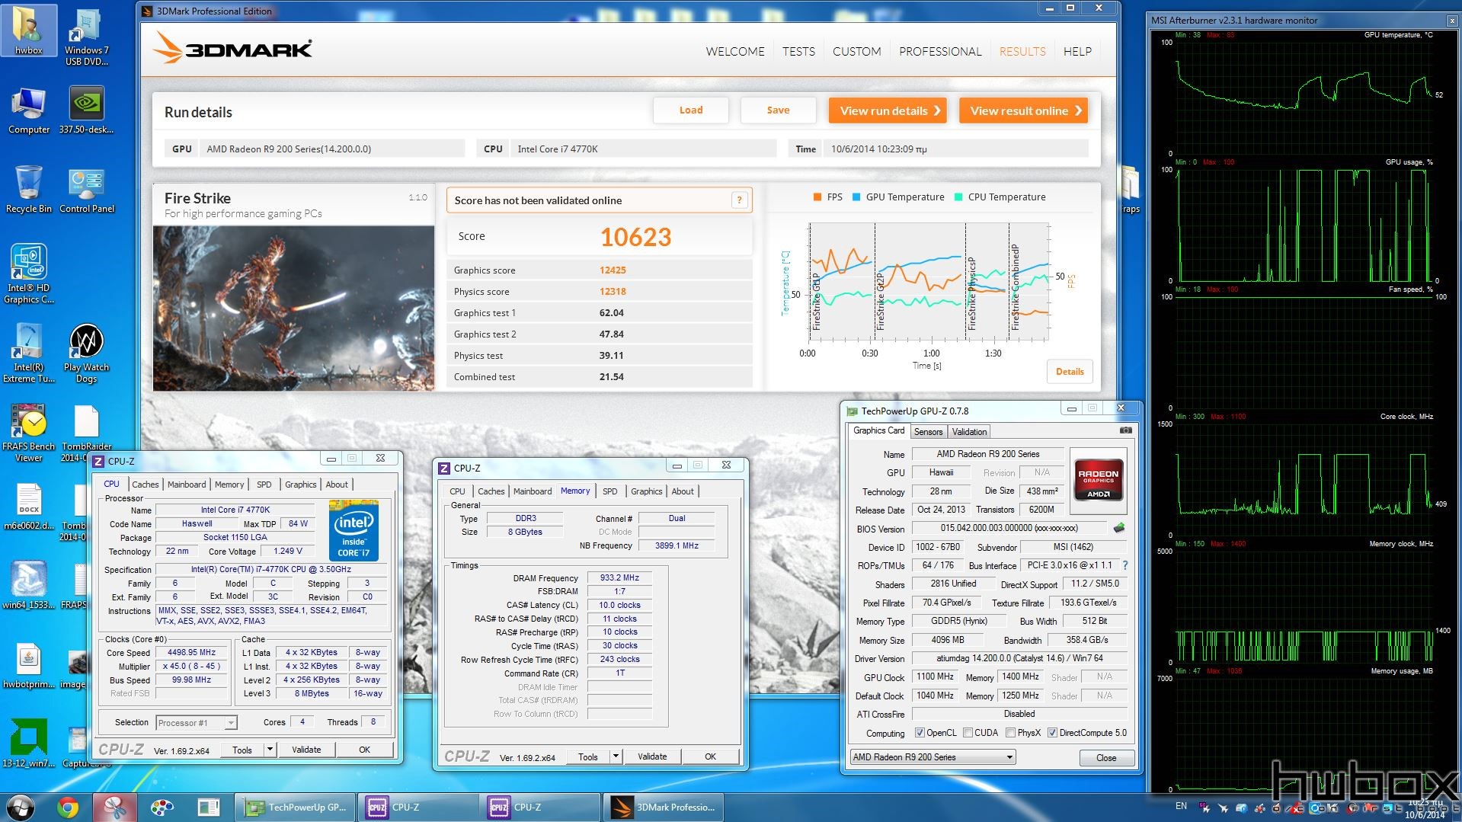
Task: Select the Recycle Bin desktop icon
Action: click(28, 190)
